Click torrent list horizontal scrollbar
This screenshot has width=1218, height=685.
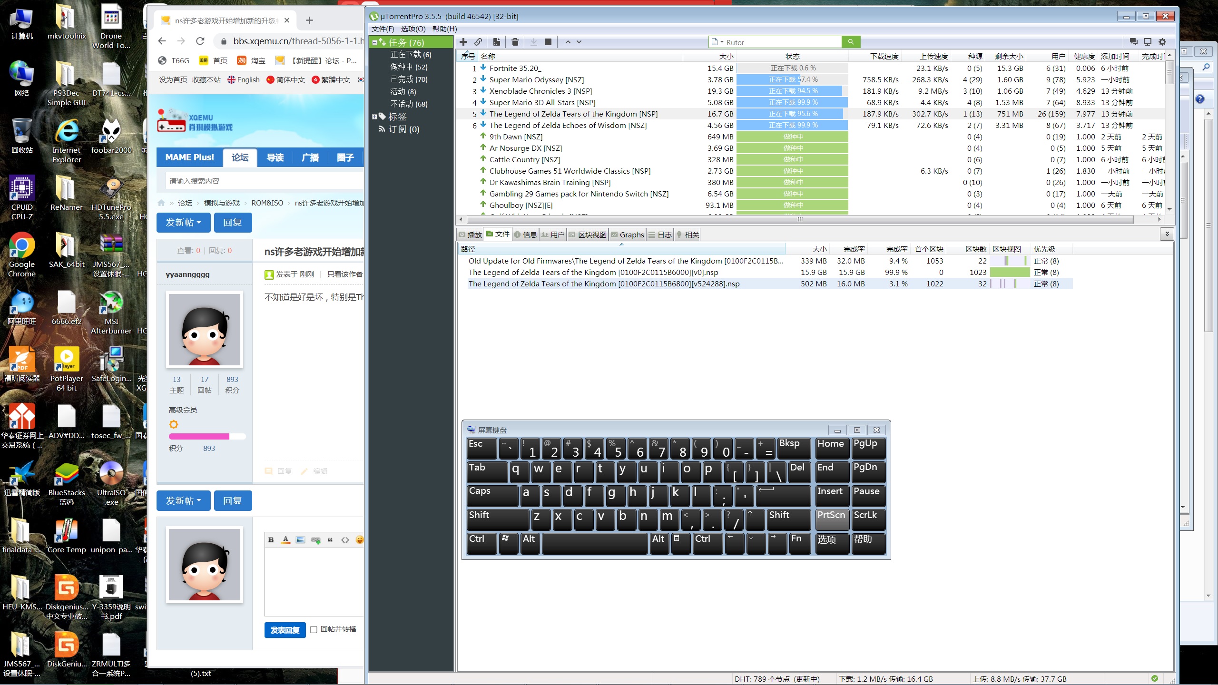(800, 219)
